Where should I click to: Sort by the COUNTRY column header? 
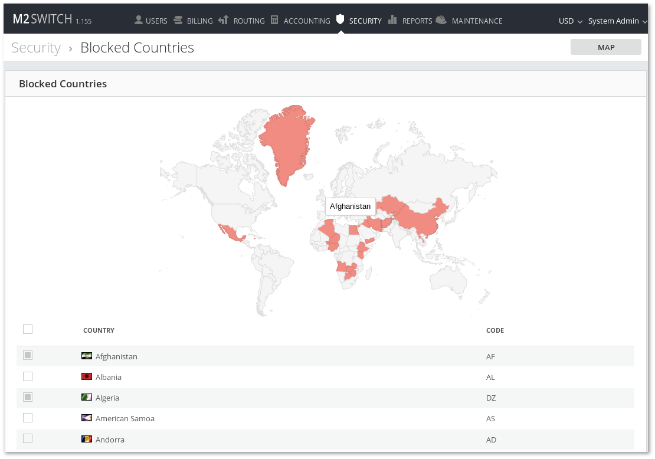click(x=99, y=330)
